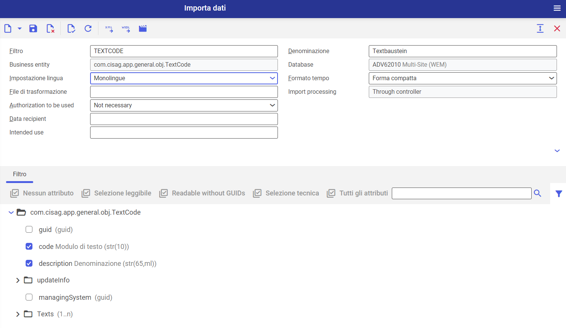The image size is (566, 328).
Task: Collapse the com.cisag.app.general.obj.TextCode node
Action: 11,213
